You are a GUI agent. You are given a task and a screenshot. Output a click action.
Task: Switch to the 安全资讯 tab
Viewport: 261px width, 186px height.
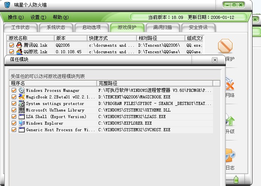(198, 27)
